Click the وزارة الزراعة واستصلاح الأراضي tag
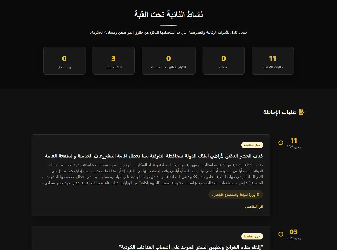337x250 pixels. (x=236, y=195)
